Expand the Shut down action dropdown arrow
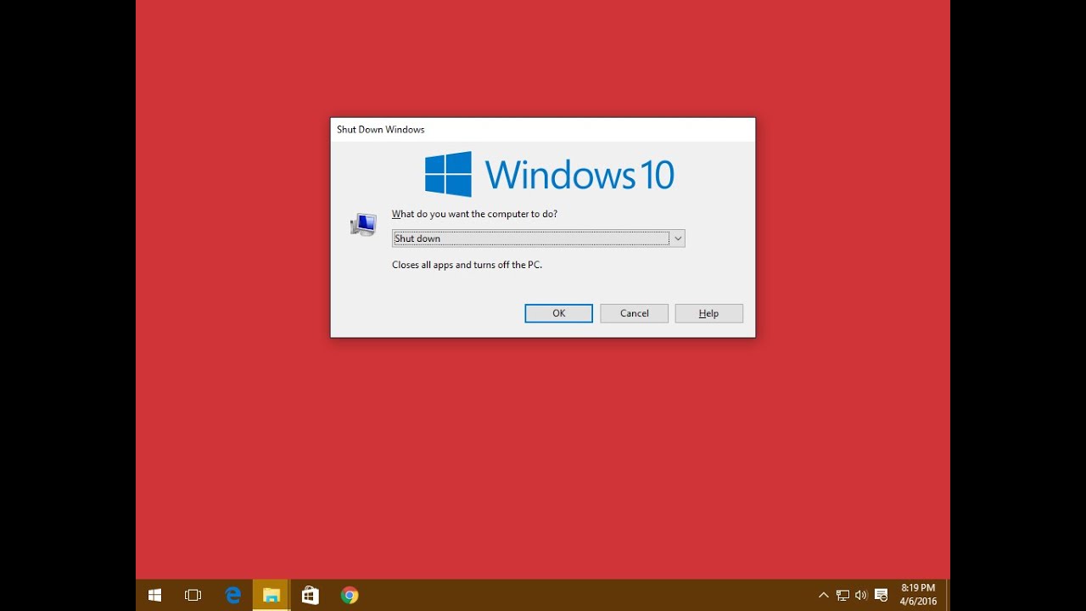Screen dimensions: 1086x611 [x=677, y=238]
